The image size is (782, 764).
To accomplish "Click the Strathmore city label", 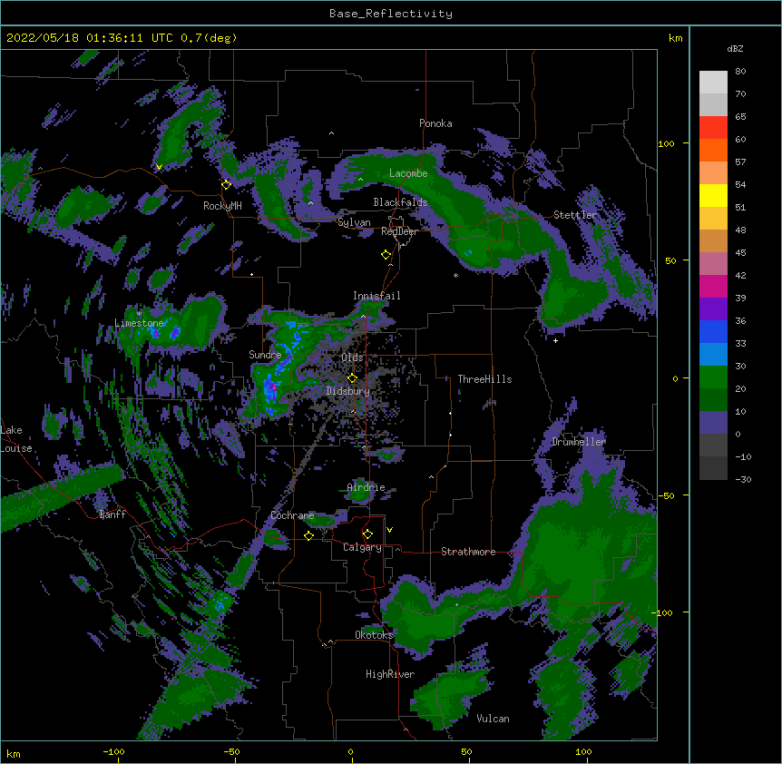I will [468, 552].
